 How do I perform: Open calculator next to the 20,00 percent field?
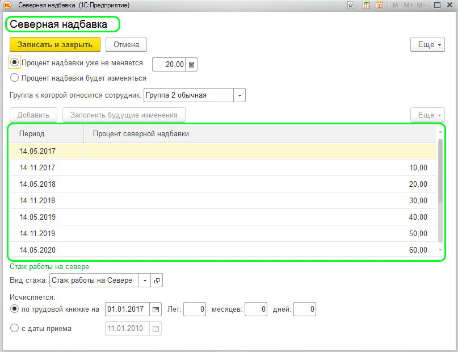point(192,65)
